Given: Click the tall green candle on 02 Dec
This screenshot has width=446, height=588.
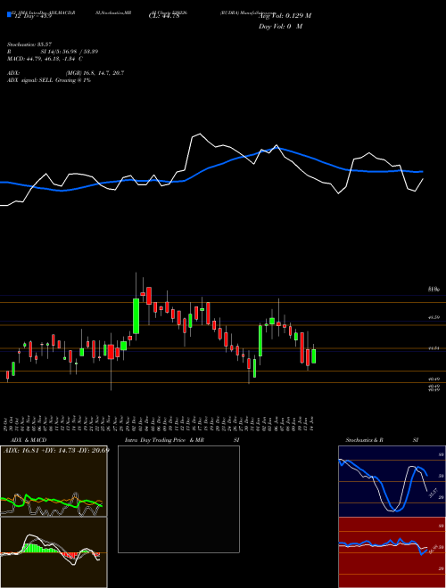Looking at the screenshot, I should pos(136,315).
